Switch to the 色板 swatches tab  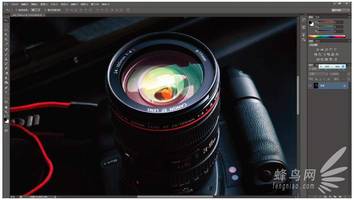[x=318, y=17]
